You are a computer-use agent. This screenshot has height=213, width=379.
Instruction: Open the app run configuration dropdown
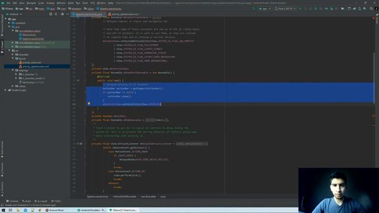pyautogui.click(x=265, y=8)
